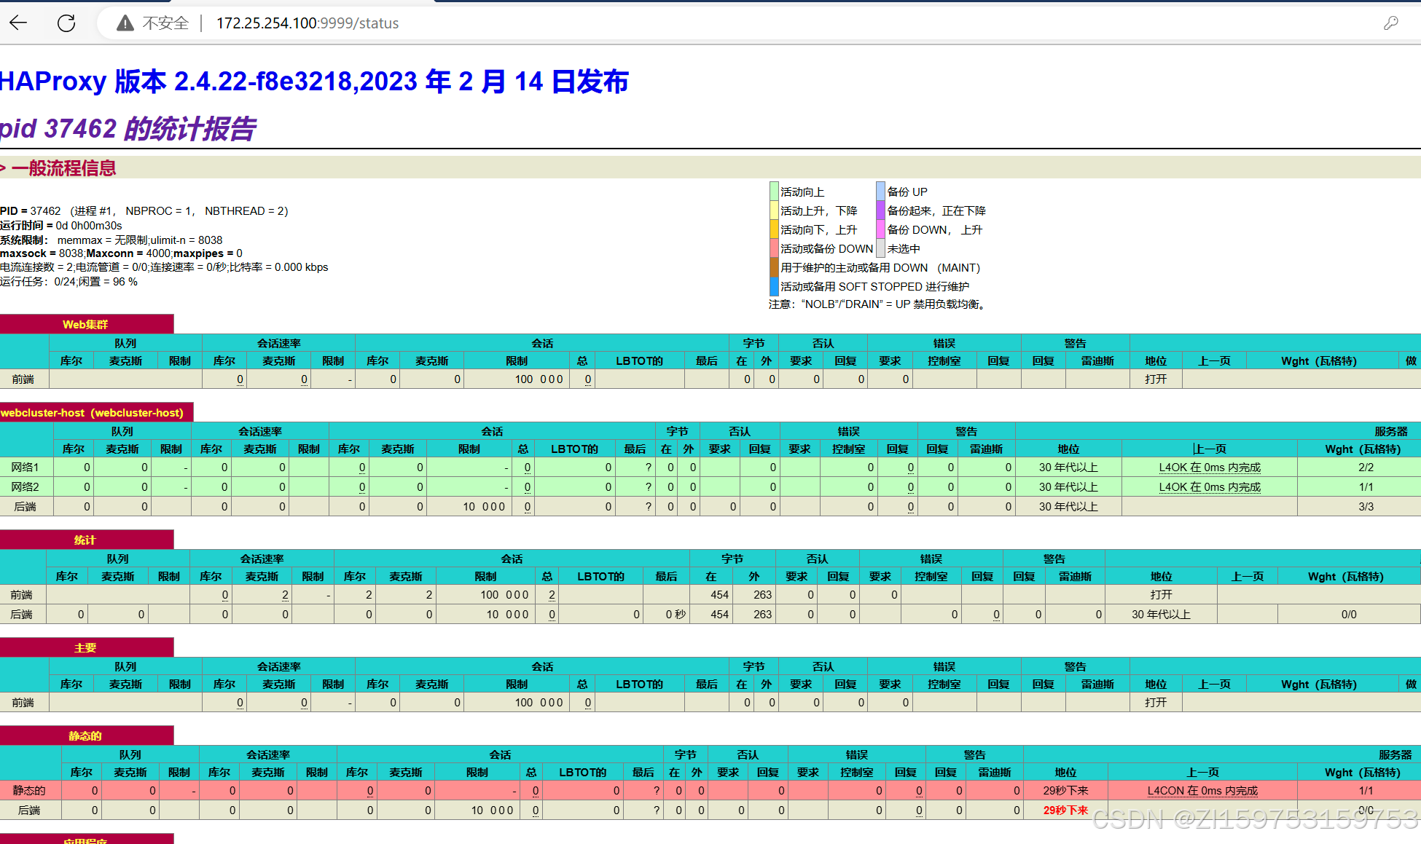The width and height of the screenshot is (1421, 844).
Task: Click the 运行任务 idle percentage line
Action: tap(69, 282)
